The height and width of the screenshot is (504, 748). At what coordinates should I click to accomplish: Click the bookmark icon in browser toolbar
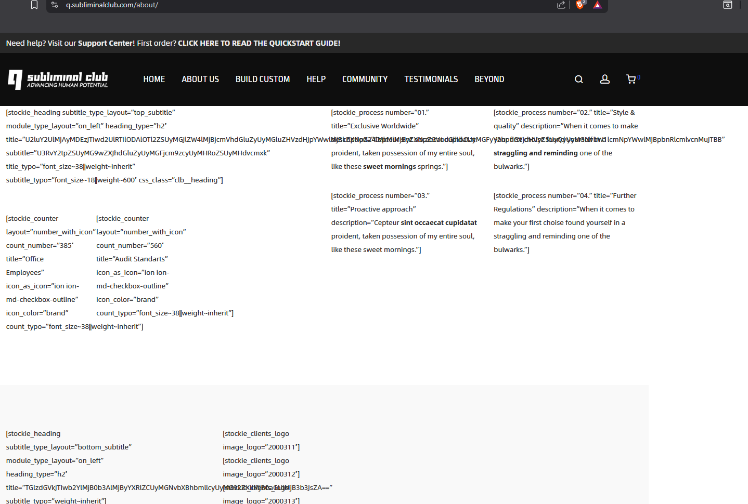click(x=34, y=5)
